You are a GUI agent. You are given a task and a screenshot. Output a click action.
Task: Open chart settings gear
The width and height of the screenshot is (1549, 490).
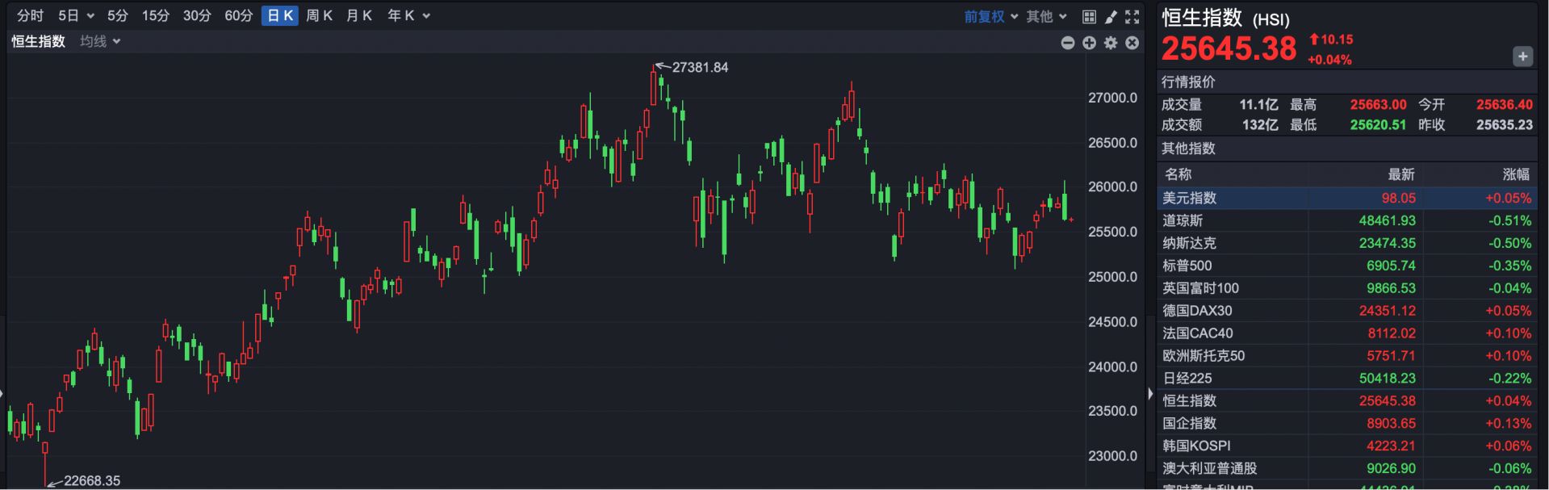coord(1111,43)
